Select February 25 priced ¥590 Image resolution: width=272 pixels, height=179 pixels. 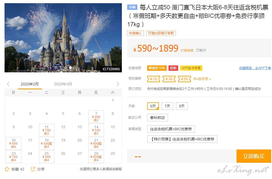point(47,157)
